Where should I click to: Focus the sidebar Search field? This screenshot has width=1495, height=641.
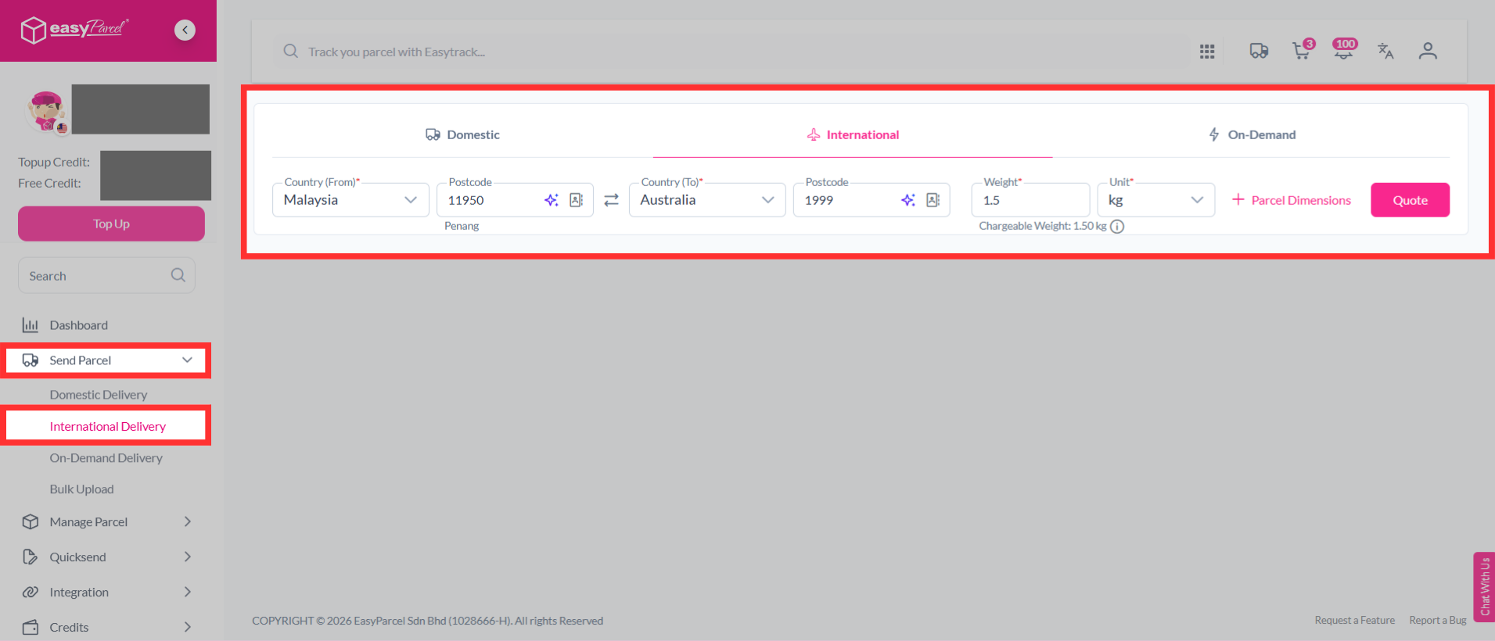106,275
